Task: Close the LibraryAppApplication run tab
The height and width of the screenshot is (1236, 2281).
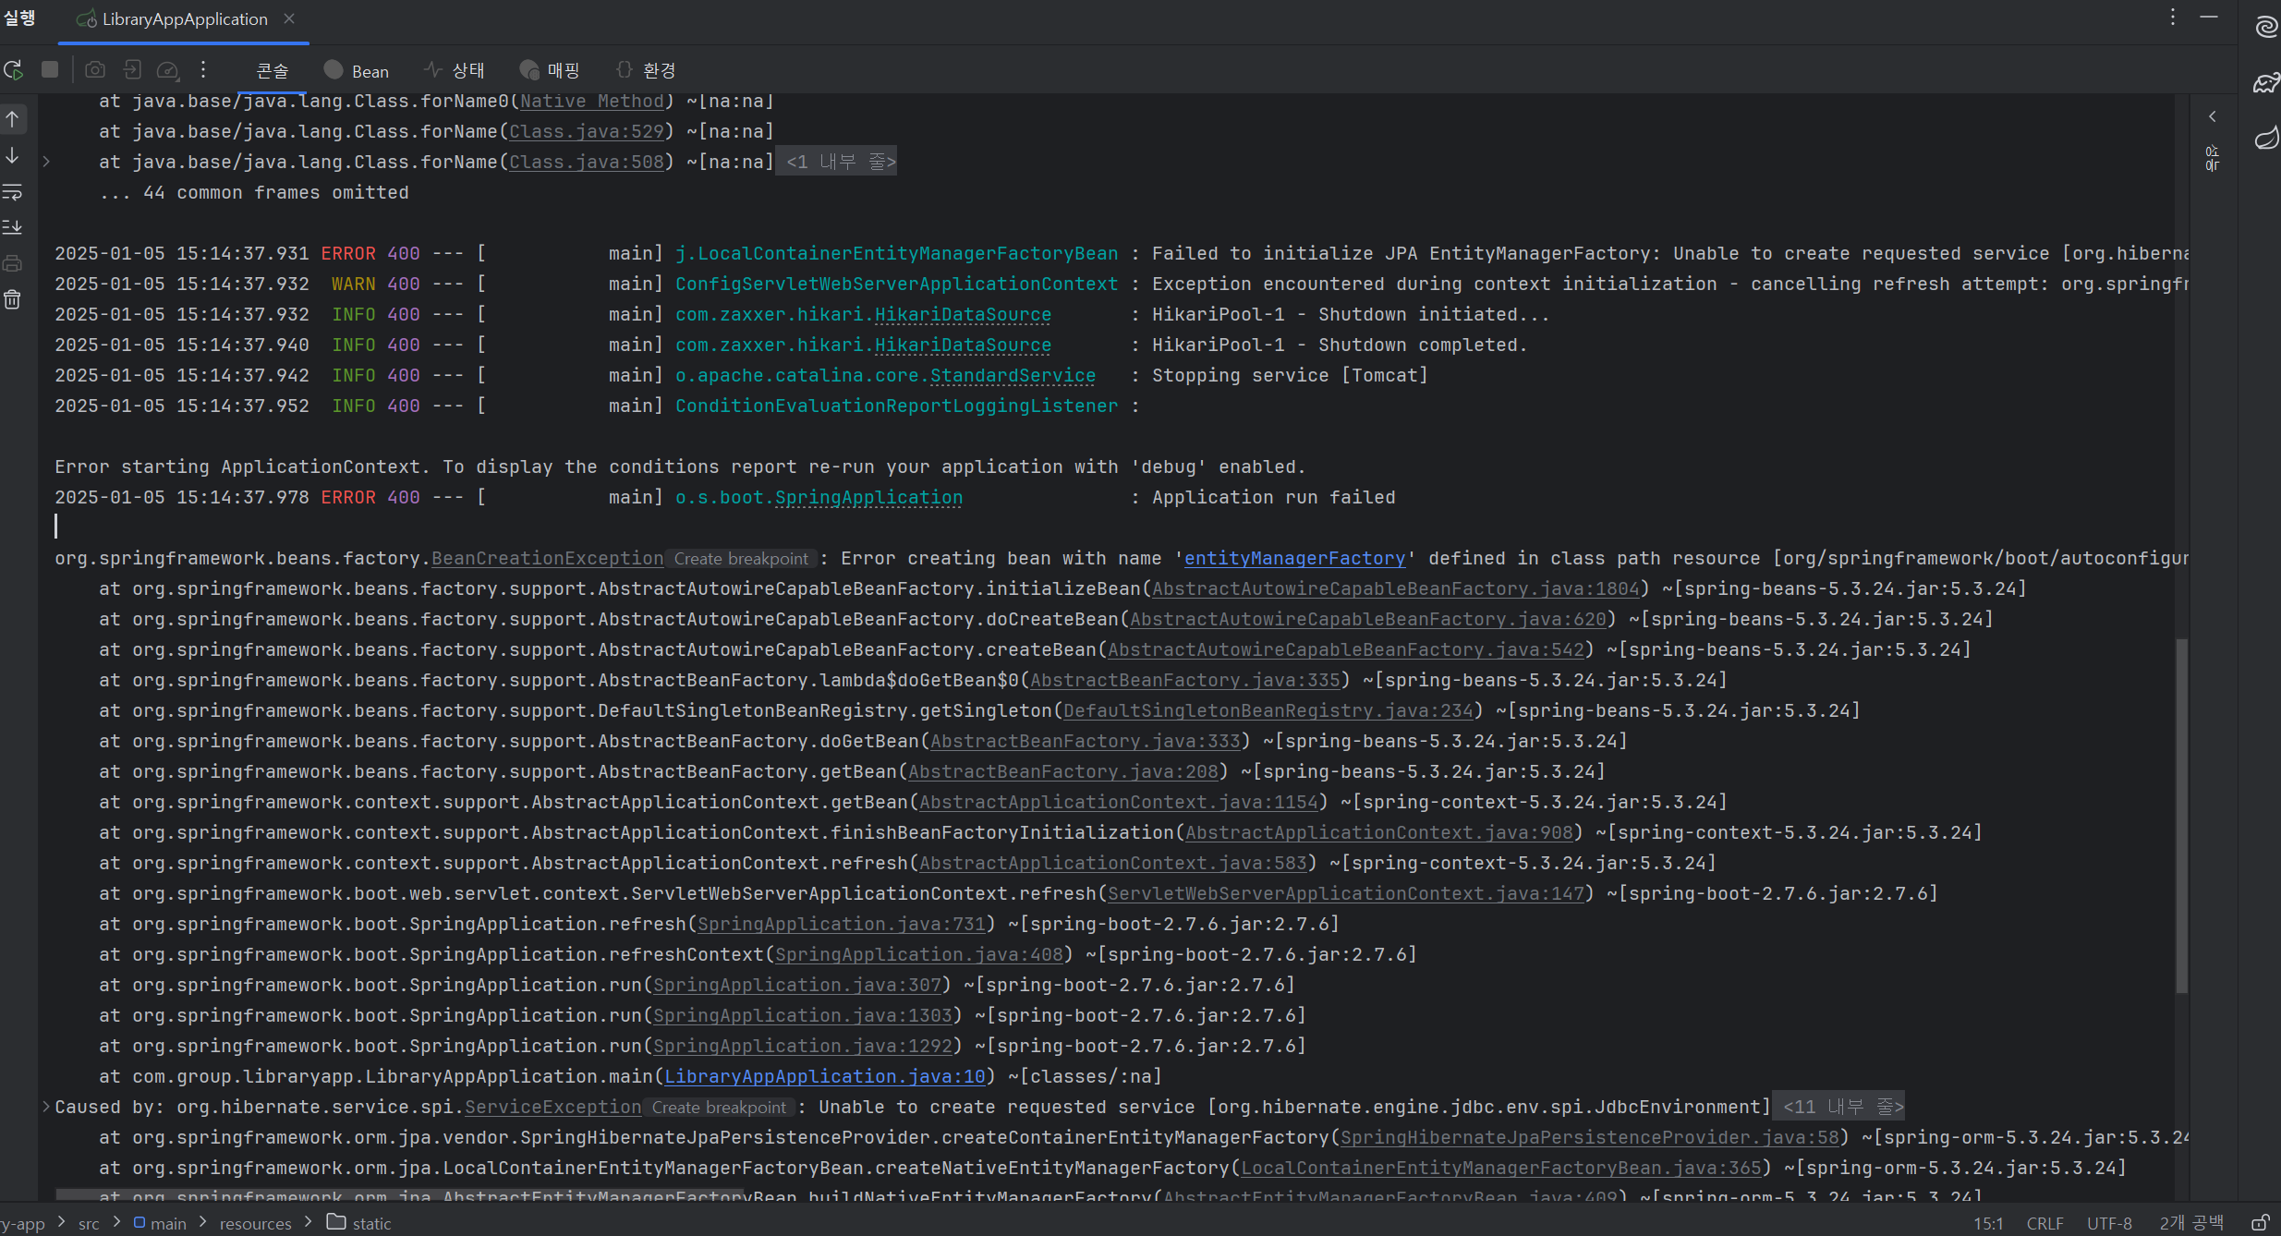Action: [x=289, y=18]
